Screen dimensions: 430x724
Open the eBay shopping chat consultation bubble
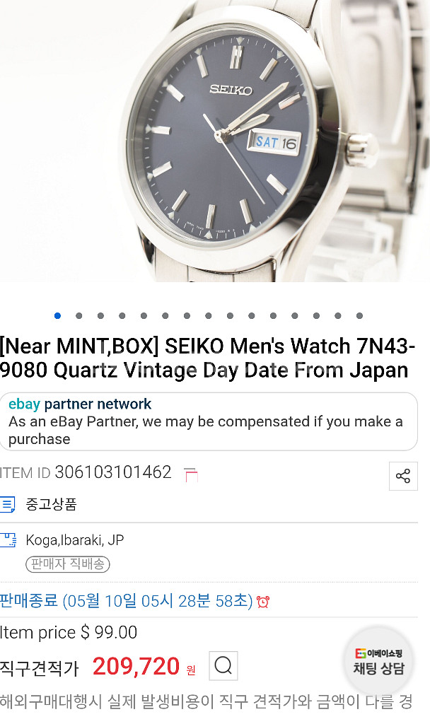point(379,661)
